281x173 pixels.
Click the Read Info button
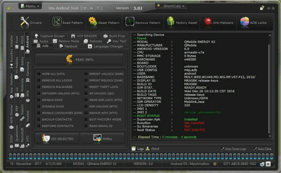(80, 59)
